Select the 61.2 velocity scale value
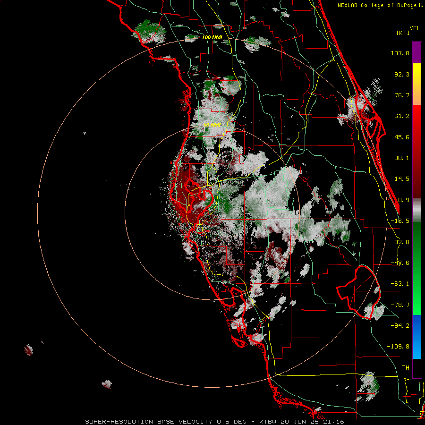Image resolution: width=425 pixels, height=425 pixels. pos(402,116)
